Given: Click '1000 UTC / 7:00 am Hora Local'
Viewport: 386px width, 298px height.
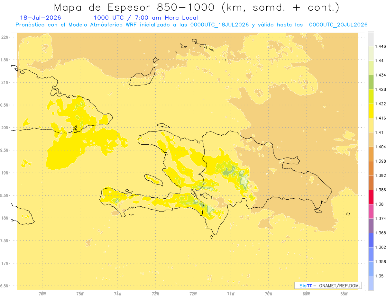Looking at the screenshot, I should (x=146, y=18).
